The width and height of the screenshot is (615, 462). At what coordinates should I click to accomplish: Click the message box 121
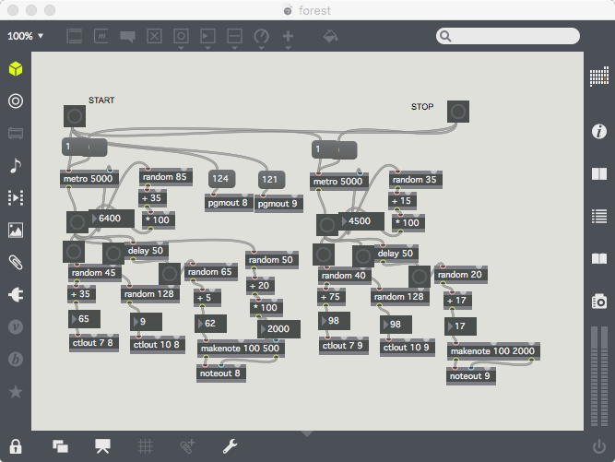(271, 180)
